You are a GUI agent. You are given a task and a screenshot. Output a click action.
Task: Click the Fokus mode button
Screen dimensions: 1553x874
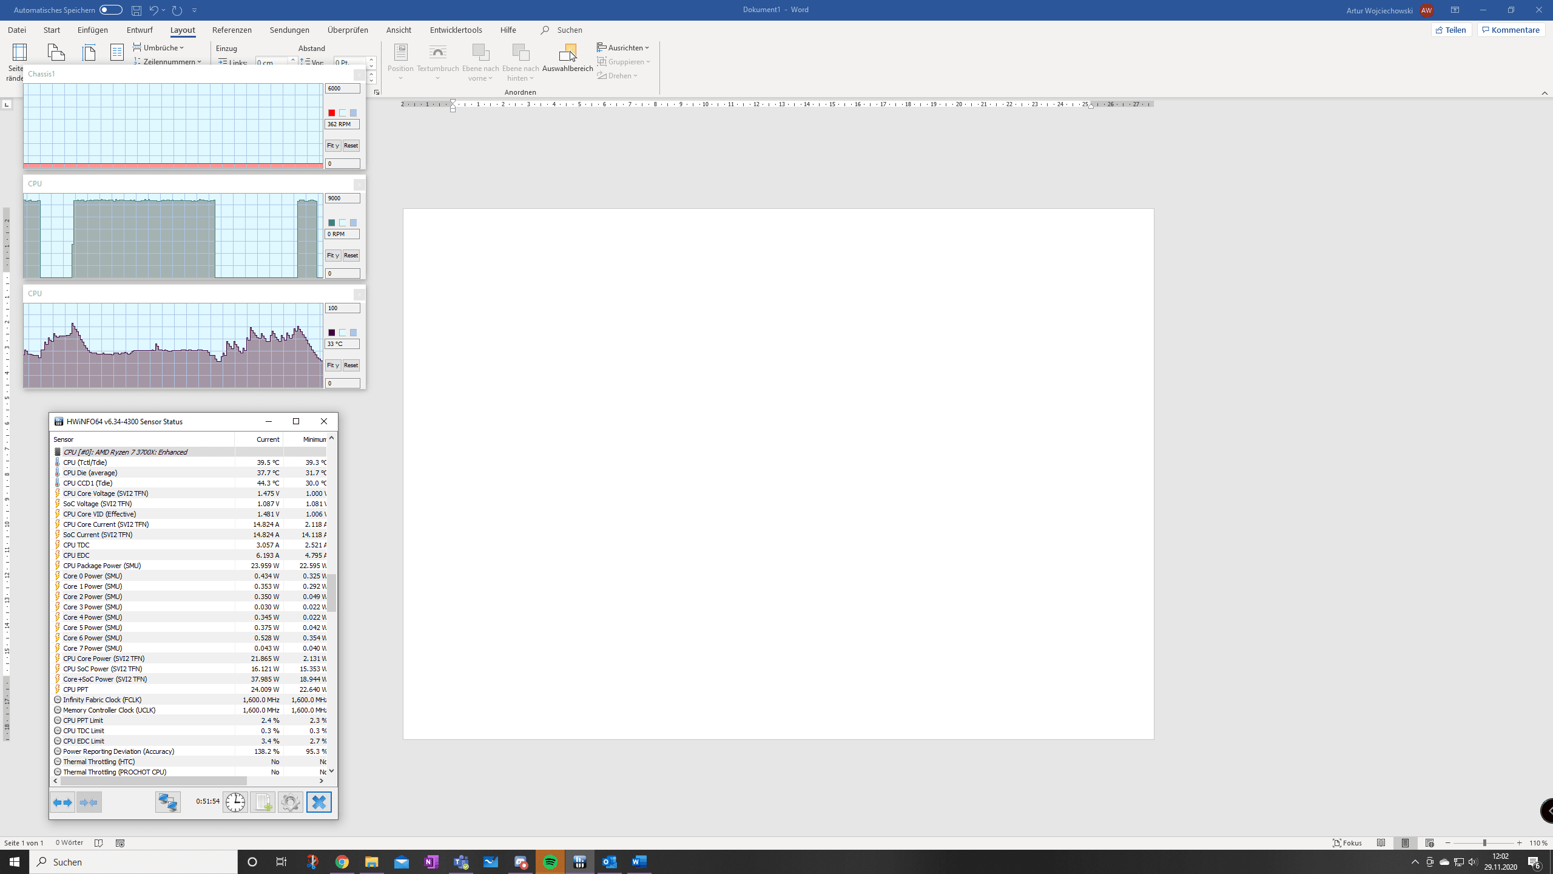[x=1347, y=843]
